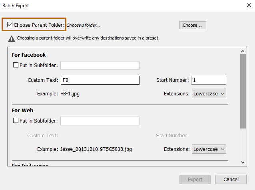
Task: Click the 'Choose a folder...' path text
Action: (83, 25)
